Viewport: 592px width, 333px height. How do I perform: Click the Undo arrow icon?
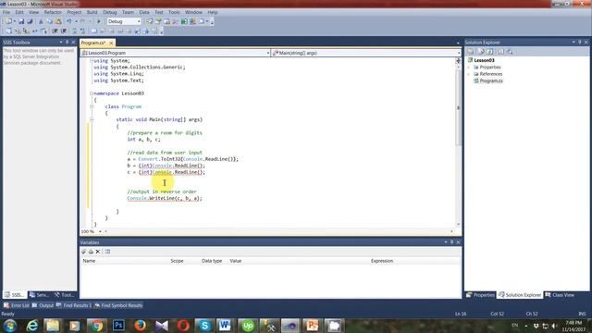69,21
